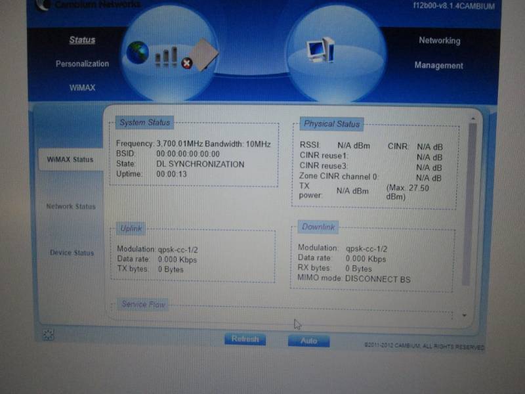The width and height of the screenshot is (525, 394).
Task: Click the globe internet icon
Action: coord(138,53)
